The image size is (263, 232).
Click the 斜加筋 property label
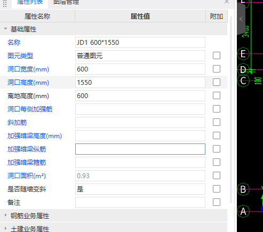pos(17,123)
